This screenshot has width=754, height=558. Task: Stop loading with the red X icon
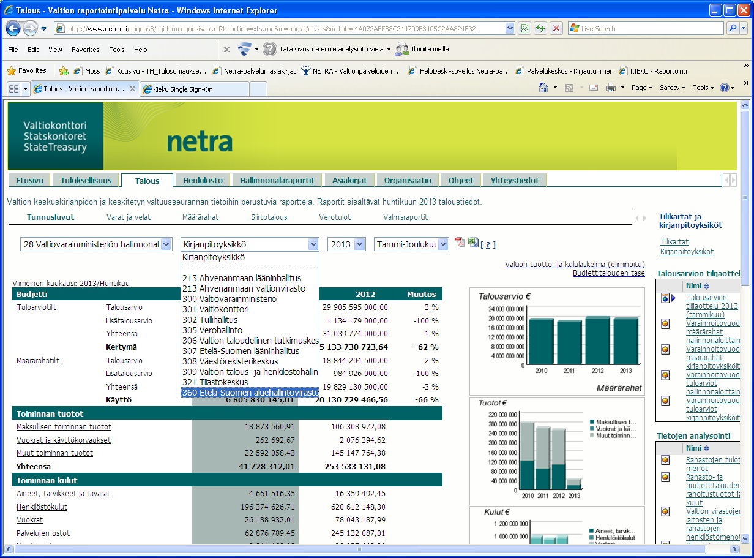click(556, 28)
